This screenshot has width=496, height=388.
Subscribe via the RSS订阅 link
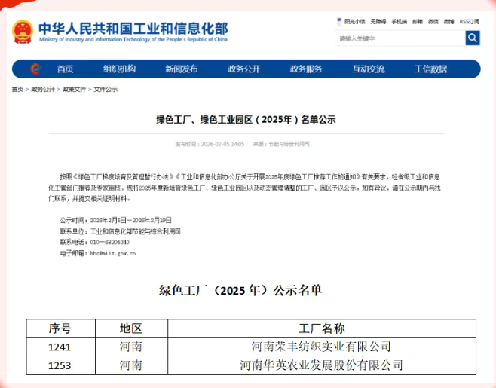pyautogui.click(x=470, y=22)
